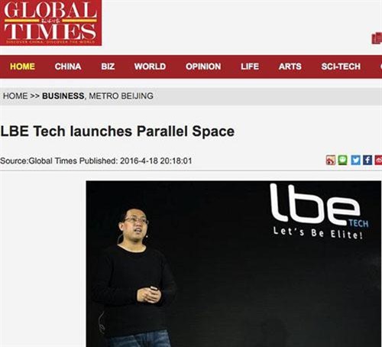
Task: Click the Global Times logo
Action: tap(50, 23)
